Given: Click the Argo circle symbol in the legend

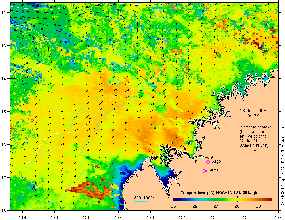Looking at the screenshot, I should [x=208, y=162].
